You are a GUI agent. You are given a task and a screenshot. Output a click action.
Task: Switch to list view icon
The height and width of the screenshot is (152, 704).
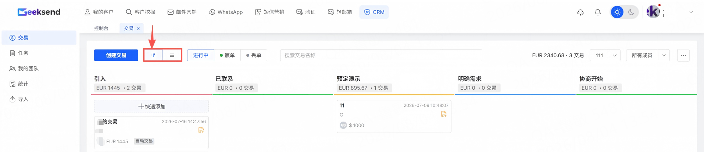click(172, 55)
